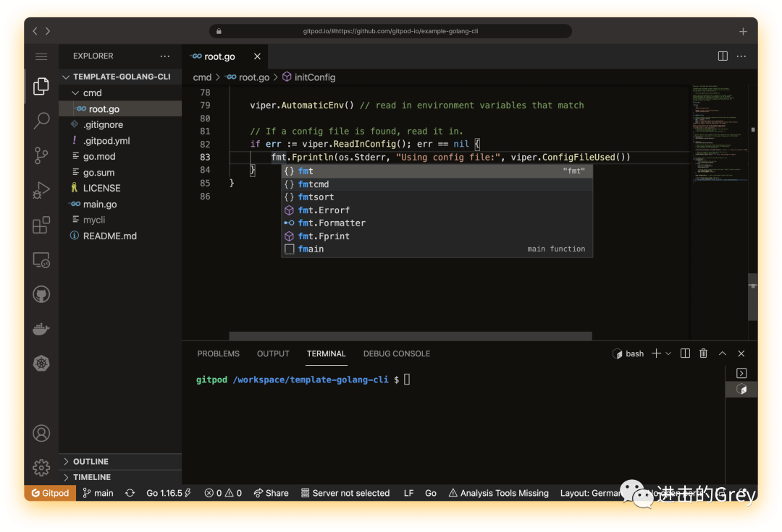The width and height of the screenshot is (782, 532).
Task: Click browser forward arrow
Action: point(48,31)
